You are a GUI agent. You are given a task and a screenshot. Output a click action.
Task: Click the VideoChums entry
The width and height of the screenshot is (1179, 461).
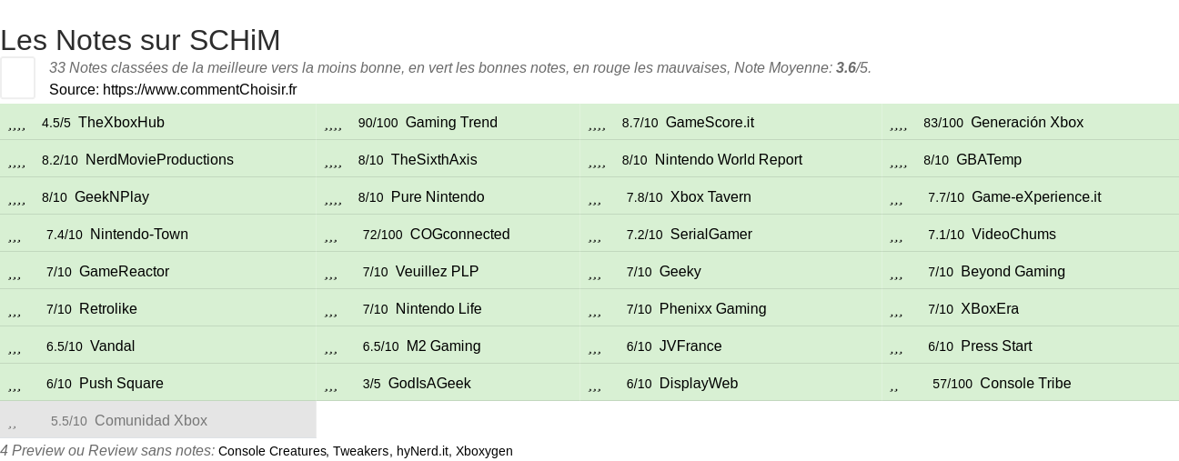[x=1013, y=235]
